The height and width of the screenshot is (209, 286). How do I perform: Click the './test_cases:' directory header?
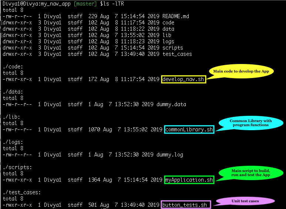point(21,192)
